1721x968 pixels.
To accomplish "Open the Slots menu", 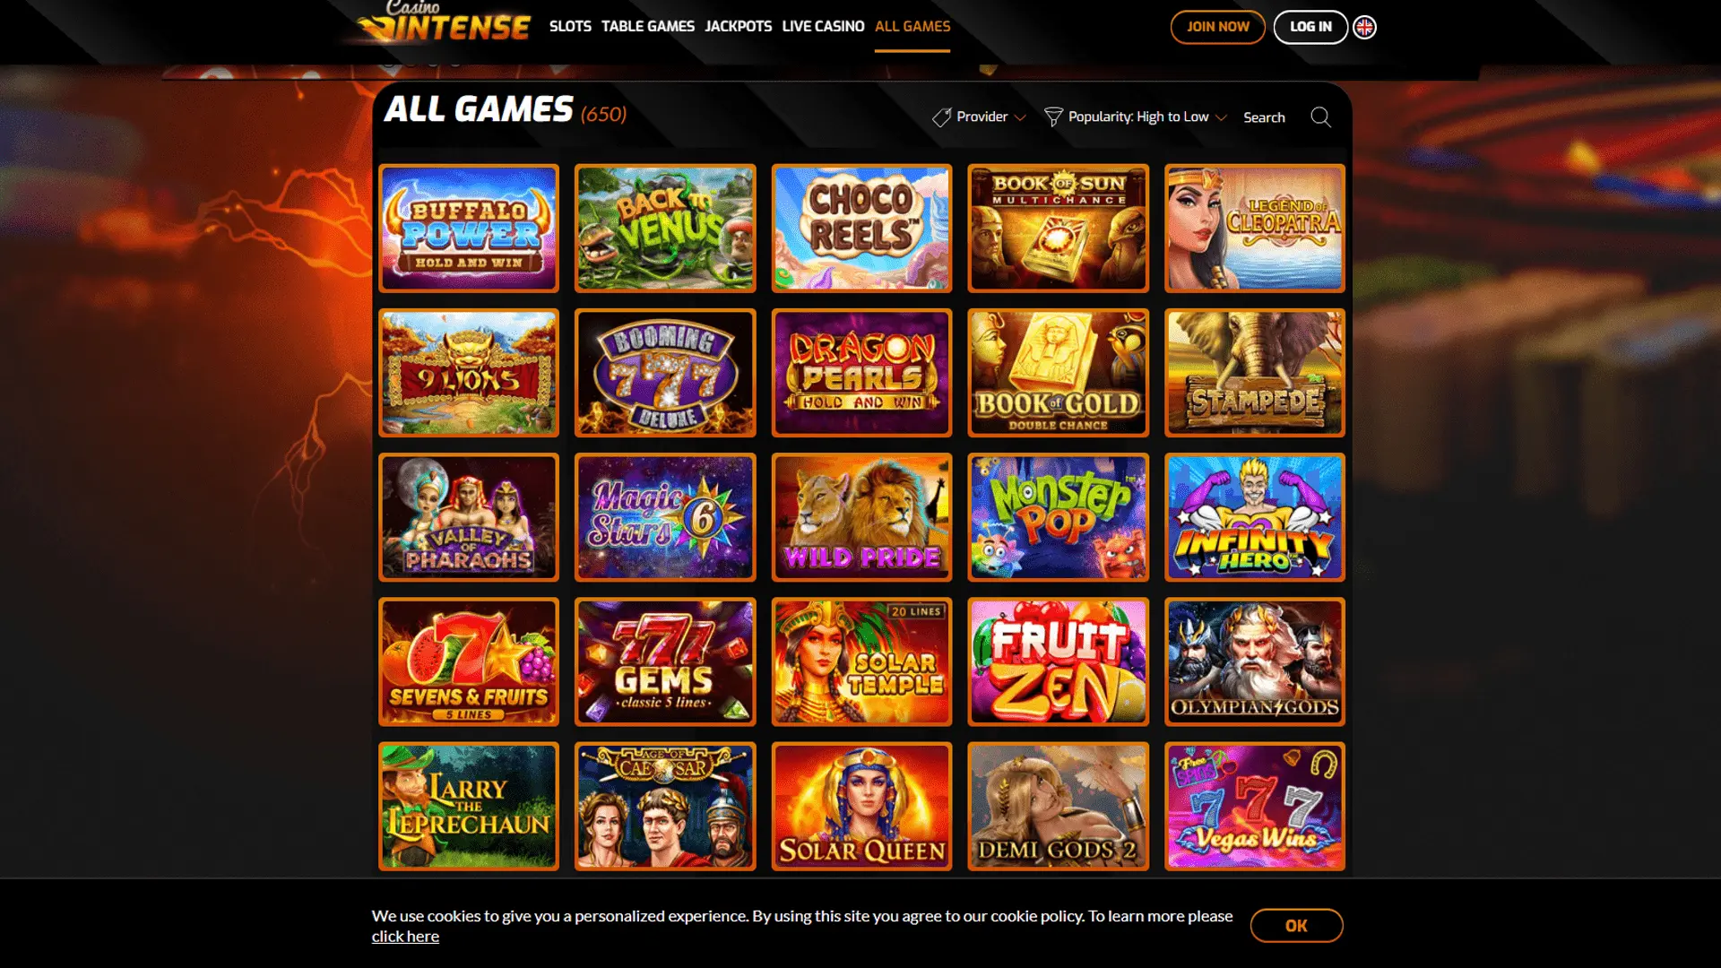I will (x=570, y=26).
